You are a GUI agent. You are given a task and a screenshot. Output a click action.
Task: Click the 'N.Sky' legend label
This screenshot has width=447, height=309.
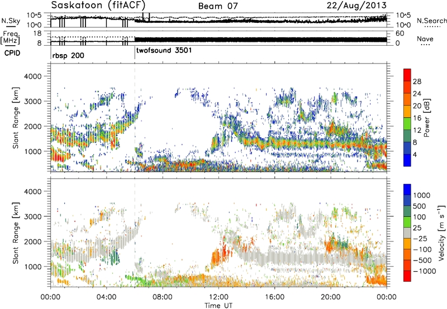coord(11,21)
